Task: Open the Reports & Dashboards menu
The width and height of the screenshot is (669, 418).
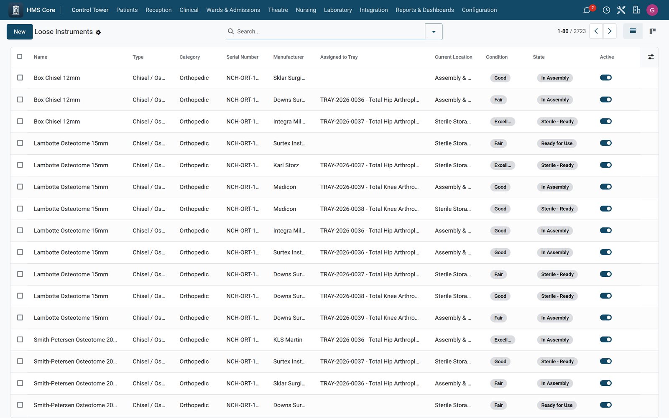Action: (424, 10)
